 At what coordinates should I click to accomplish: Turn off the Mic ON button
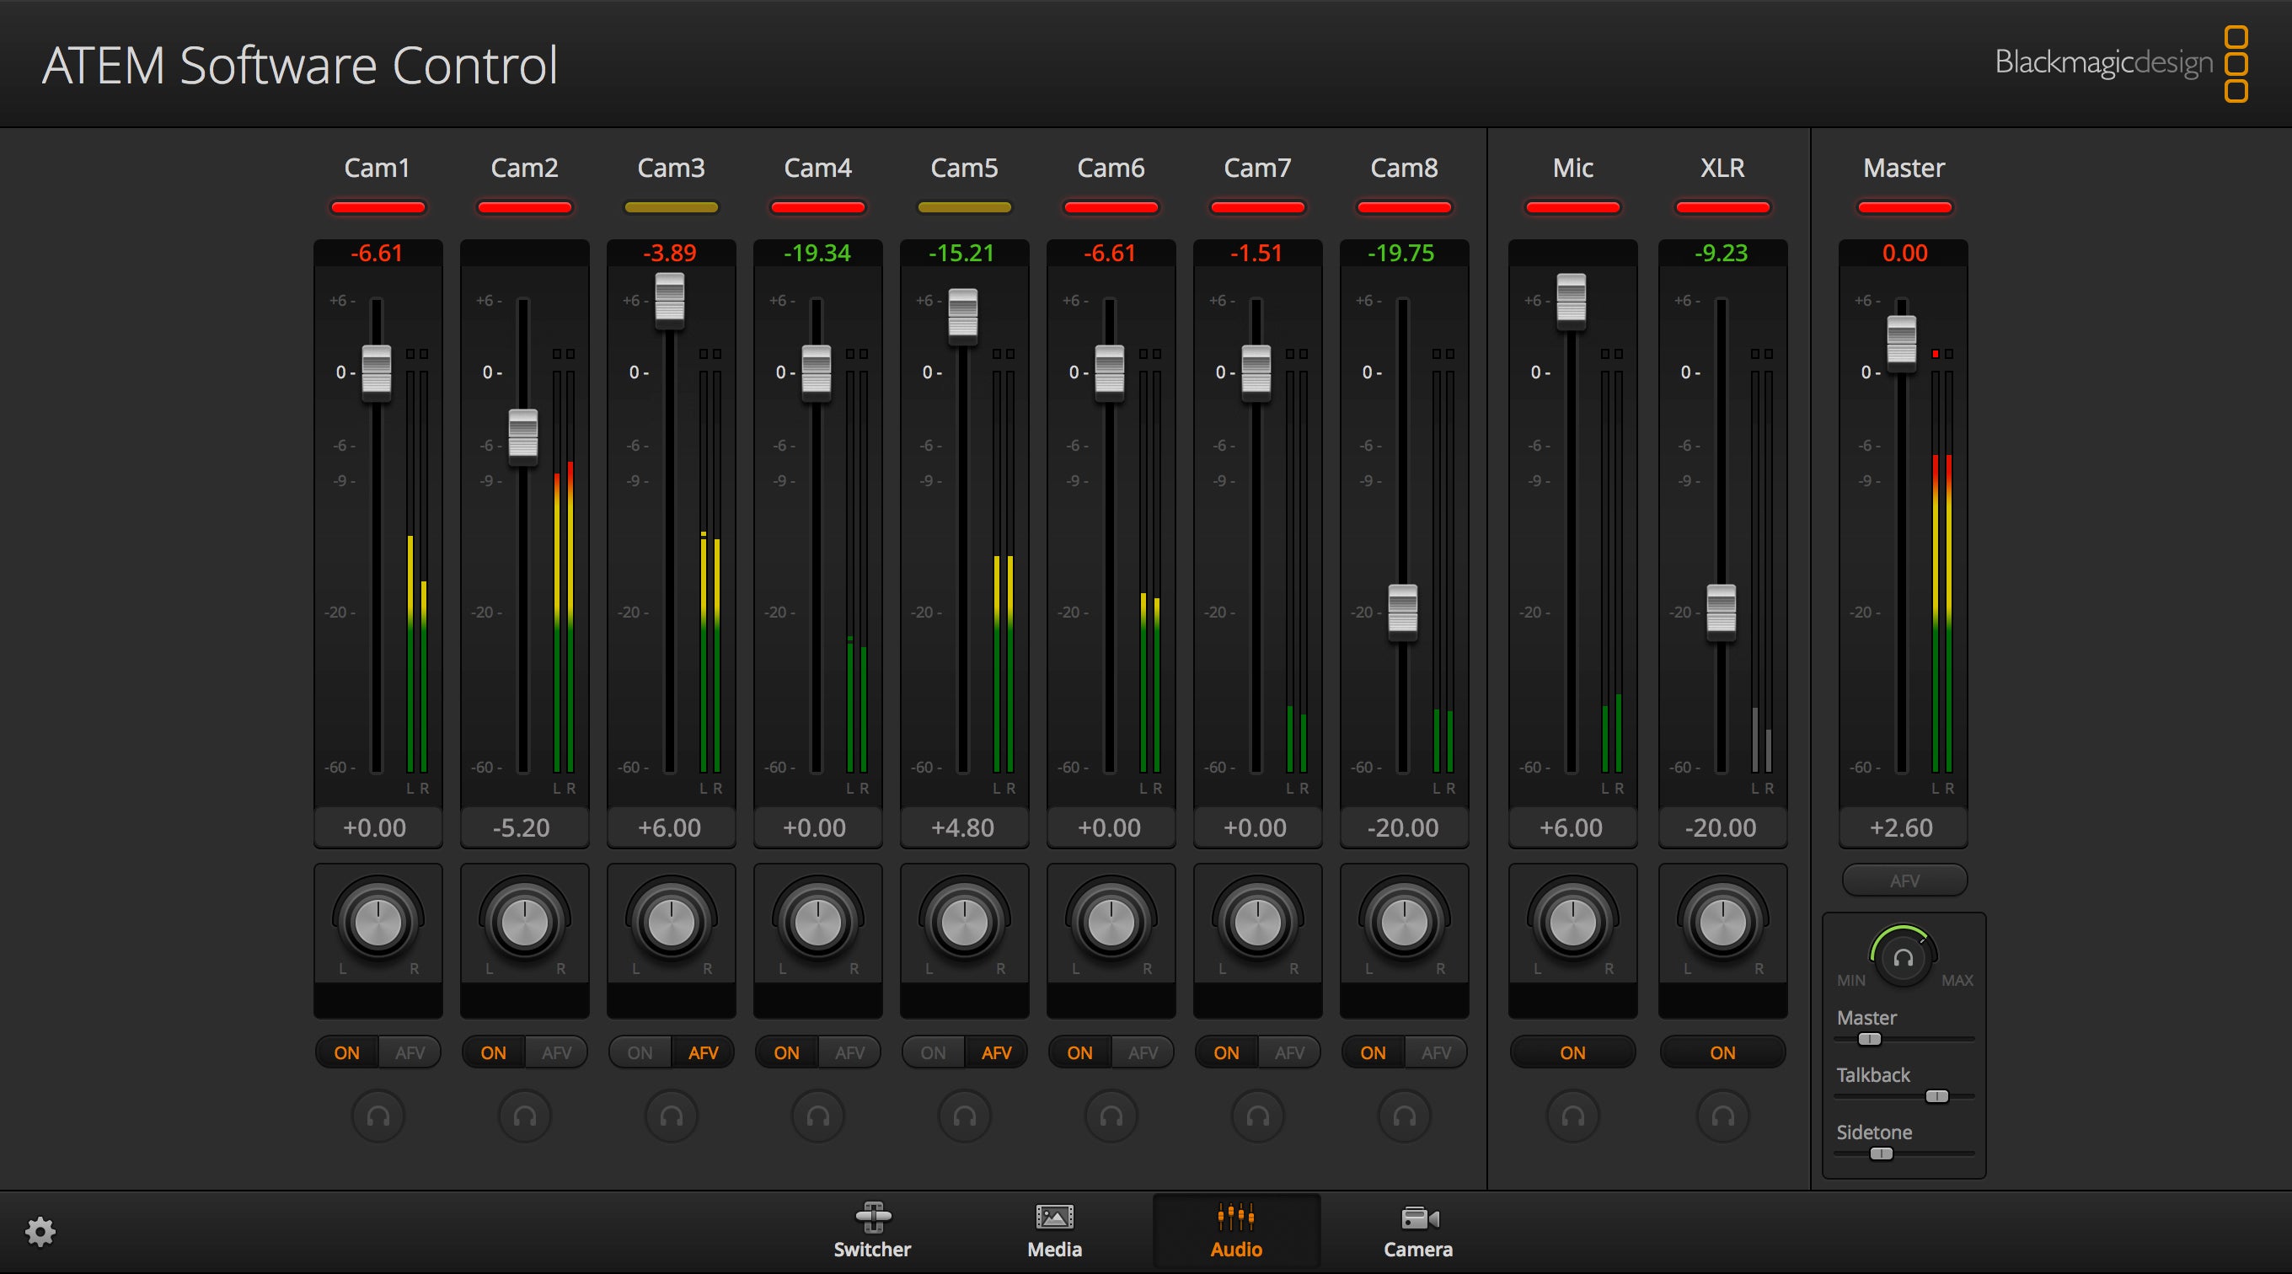(x=1573, y=1052)
